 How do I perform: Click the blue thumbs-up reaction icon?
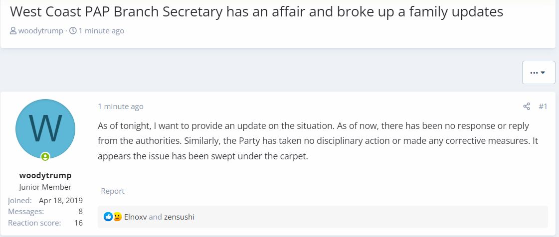(x=108, y=217)
